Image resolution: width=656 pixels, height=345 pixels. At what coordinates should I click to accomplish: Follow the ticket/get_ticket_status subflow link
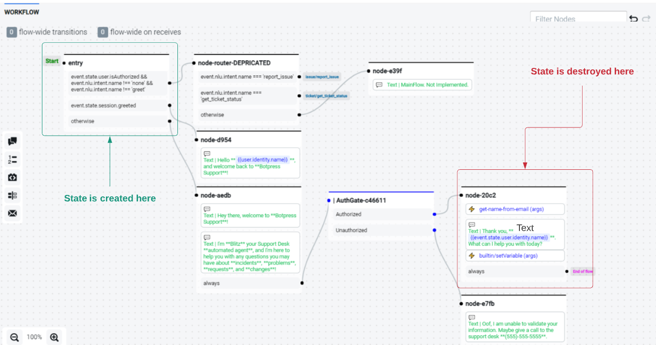tap(326, 95)
